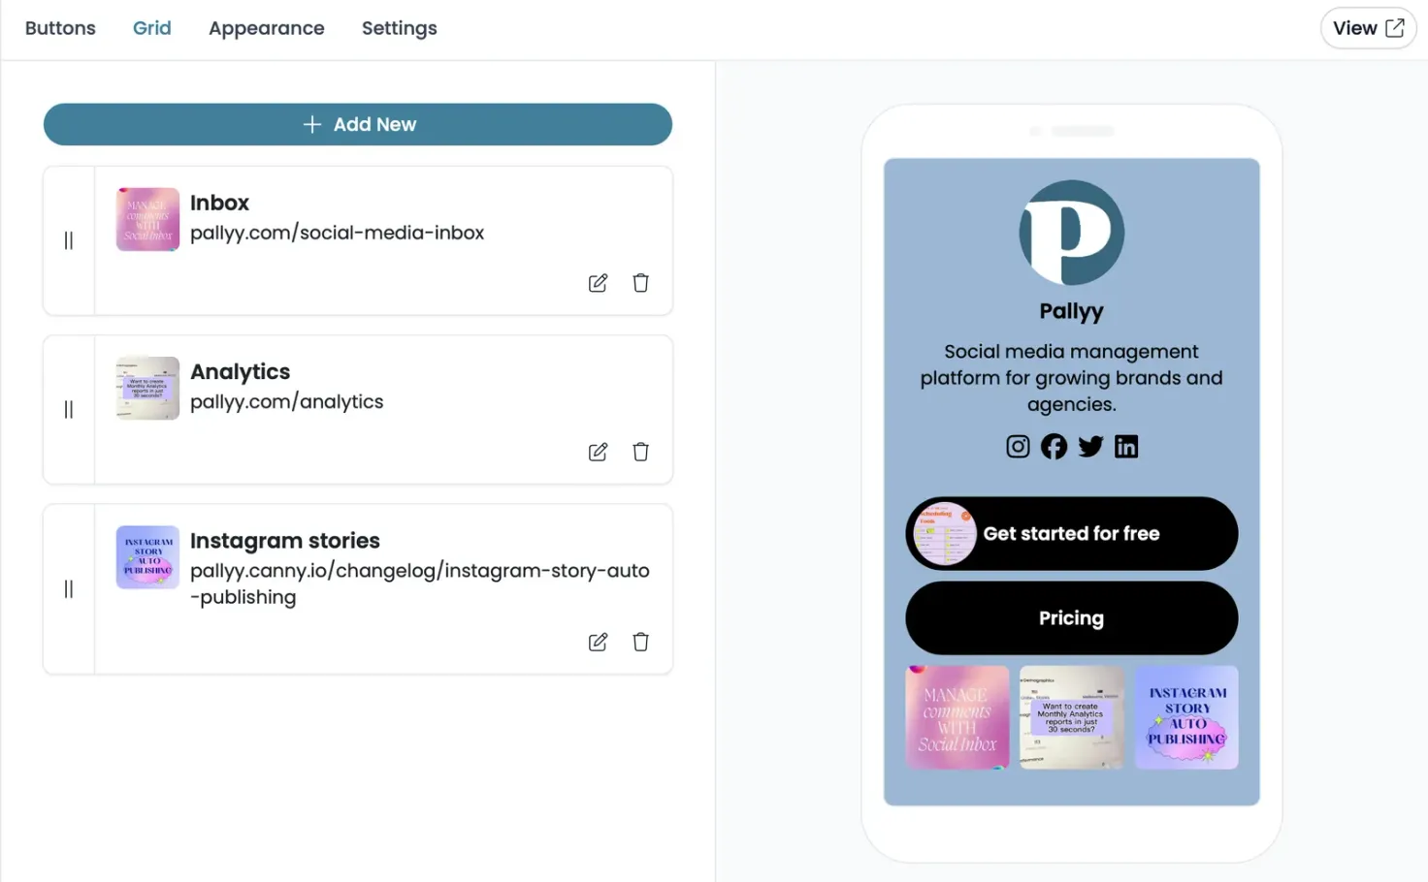
Task: Go to the Settings tab
Action: pos(400,28)
